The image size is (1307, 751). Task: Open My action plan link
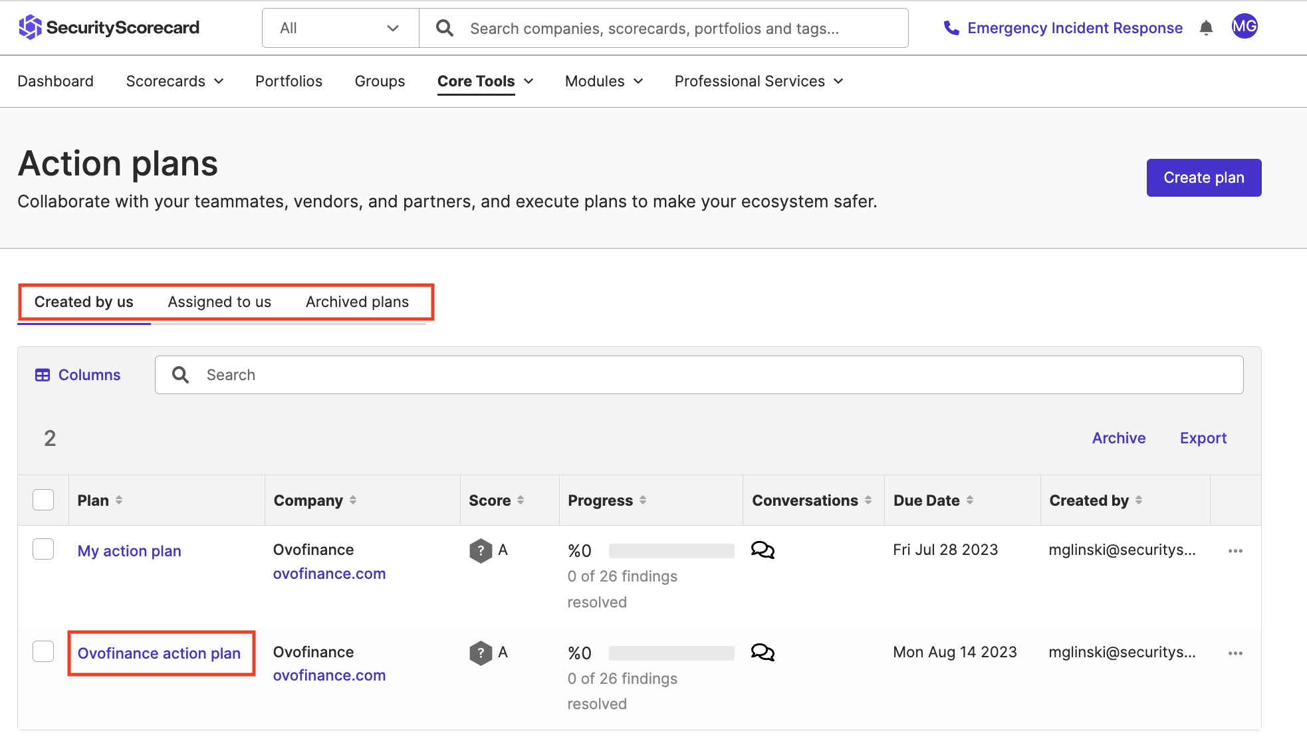pos(130,551)
